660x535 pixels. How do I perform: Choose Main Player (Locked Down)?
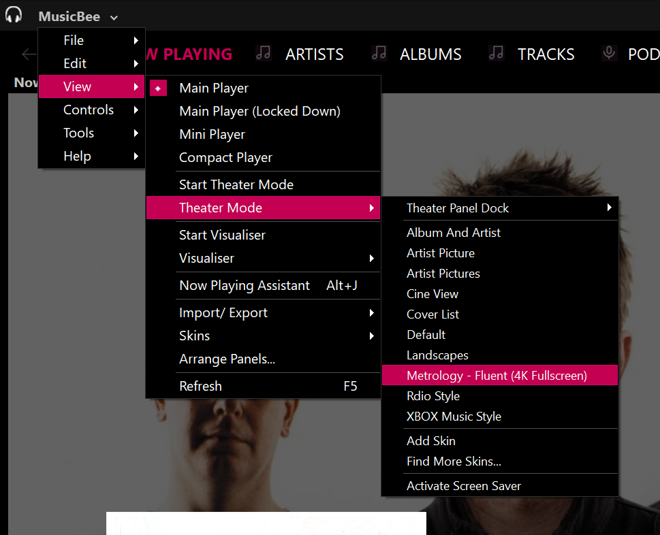263,111
